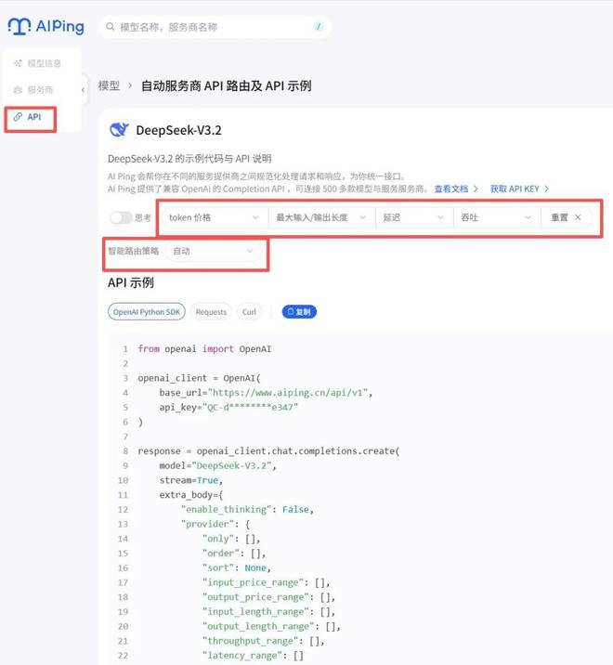Viewport: 613px width, 665px height.
Task: Click the slash shortcut badge in search
Action: pos(319,27)
